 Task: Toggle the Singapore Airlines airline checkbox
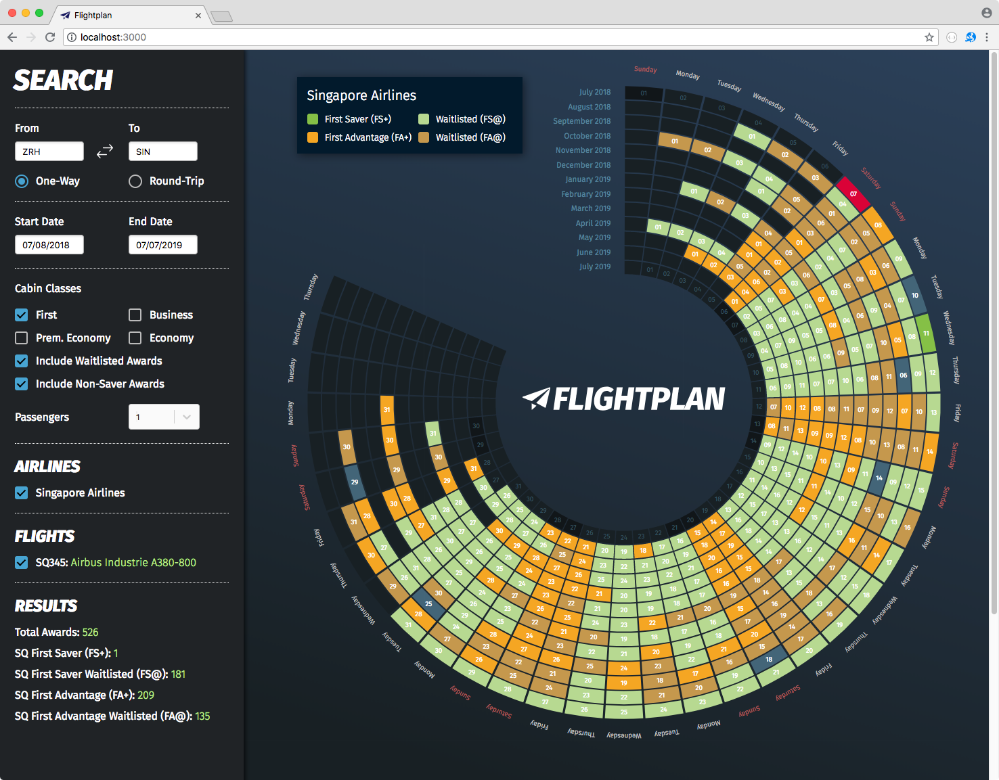(22, 493)
